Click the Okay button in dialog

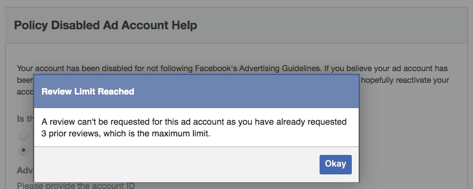pos(335,164)
